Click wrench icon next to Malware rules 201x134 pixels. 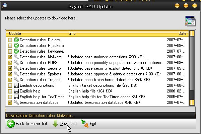click(x=16, y=57)
